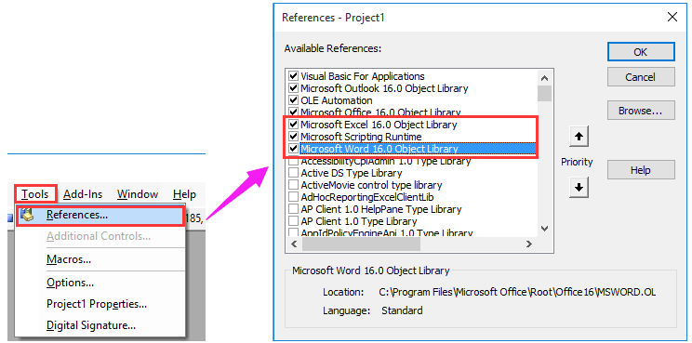Click the References menu icon
The width and height of the screenshot is (692, 343).
[27, 215]
